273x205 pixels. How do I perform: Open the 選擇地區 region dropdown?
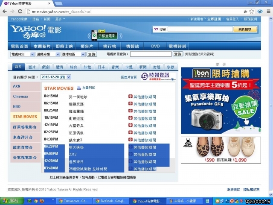[x=73, y=54]
